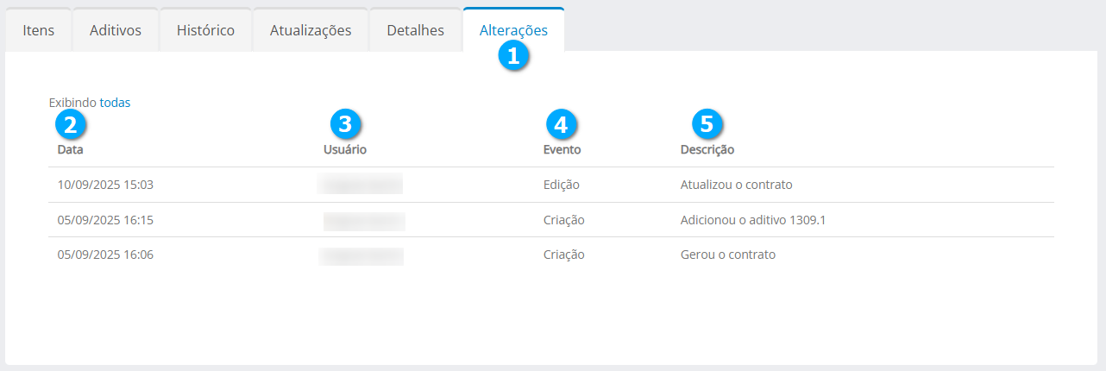The height and width of the screenshot is (371, 1106).
Task: Click the "Adicionou o aditivo 1309.1" description
Action: tap(753, 220)
